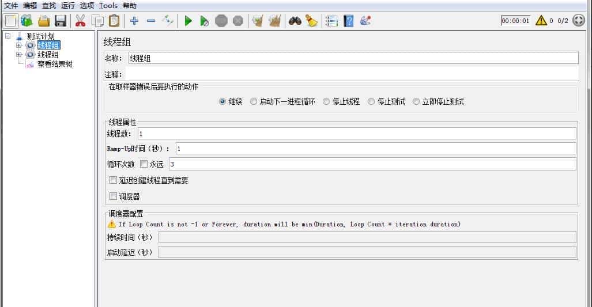The height and width of the screenshot is (307, 592).
Task: Click into the 注释 comment field
Action: 352,74
